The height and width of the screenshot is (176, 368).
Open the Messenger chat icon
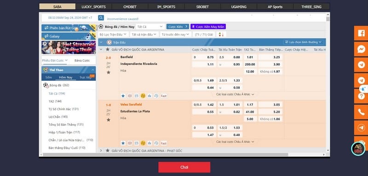[x=361, y=49]
